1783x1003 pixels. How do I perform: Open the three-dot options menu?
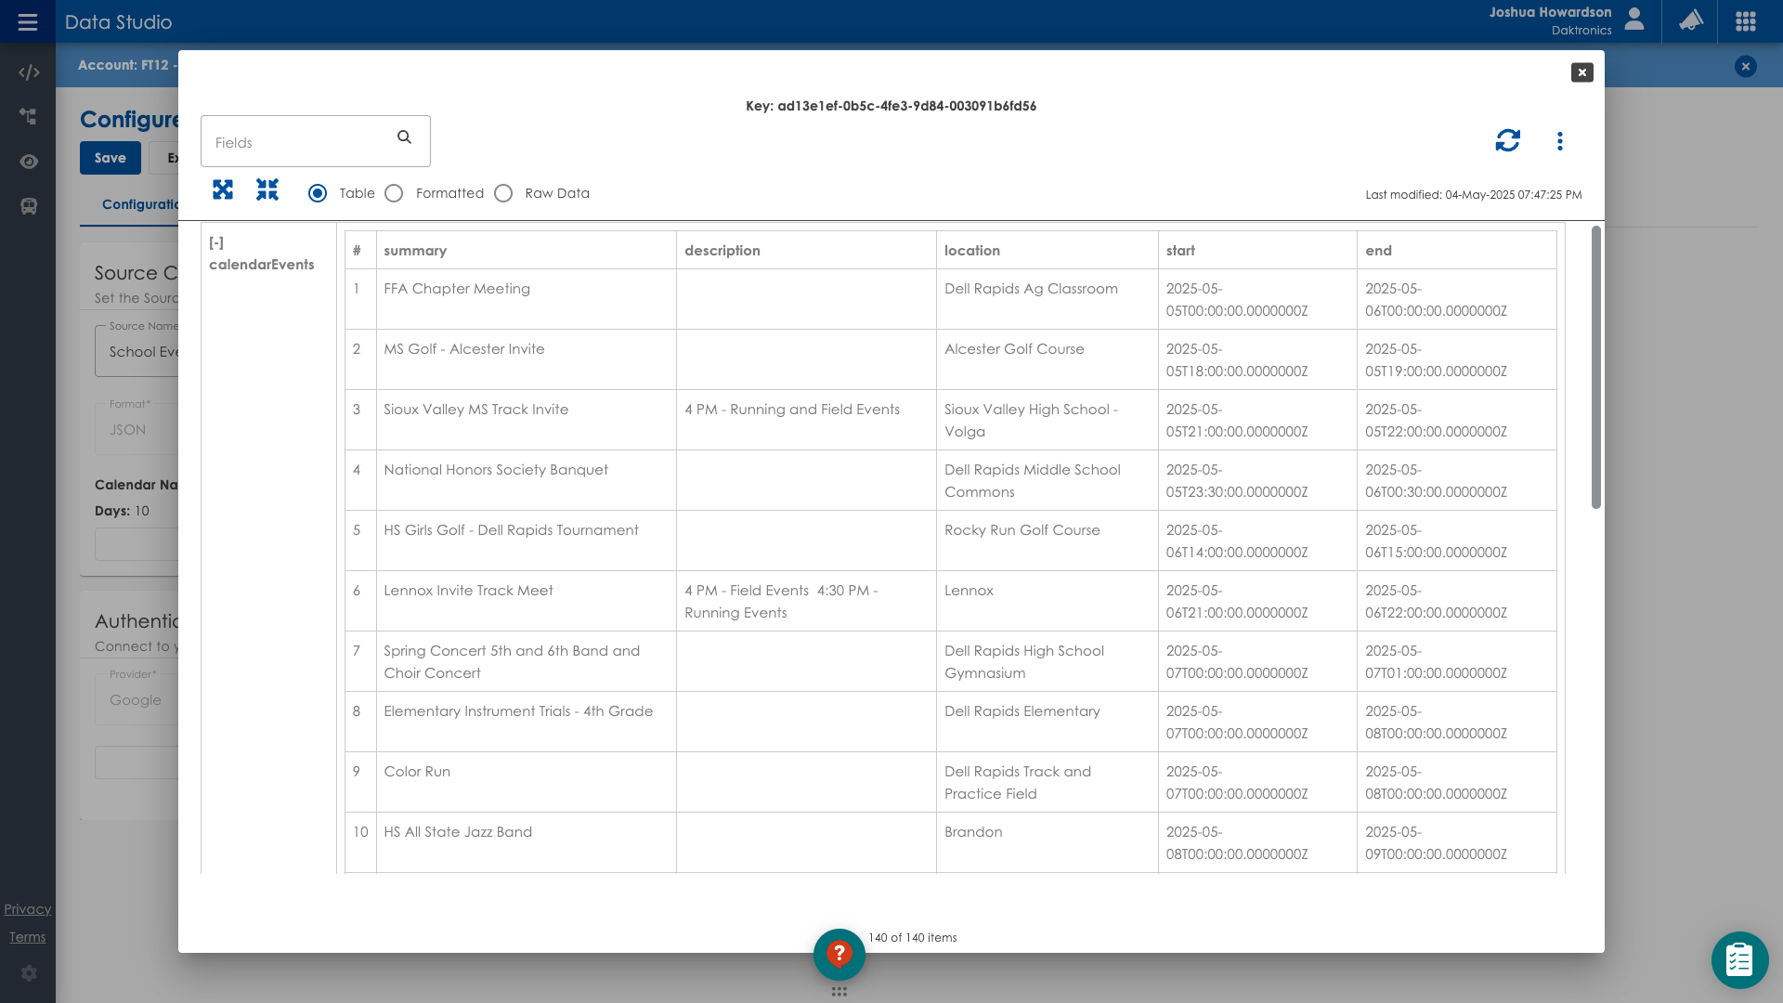pyautogui.click(x=1560, y=140)
